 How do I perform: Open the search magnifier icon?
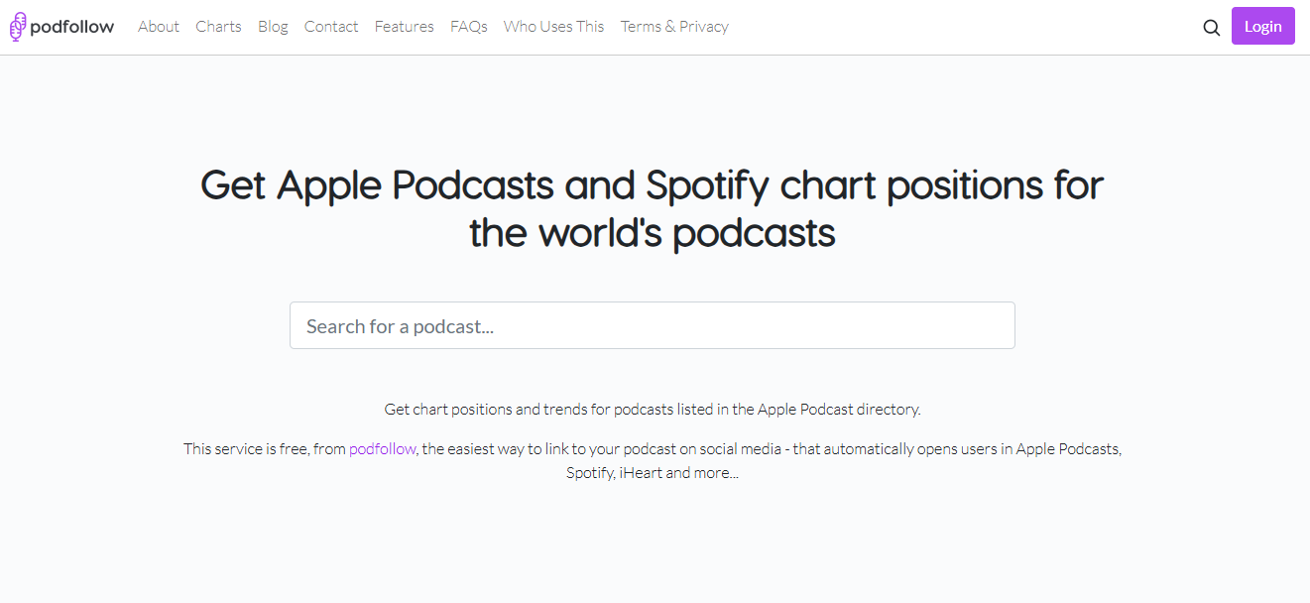[x=1211, y=27]
